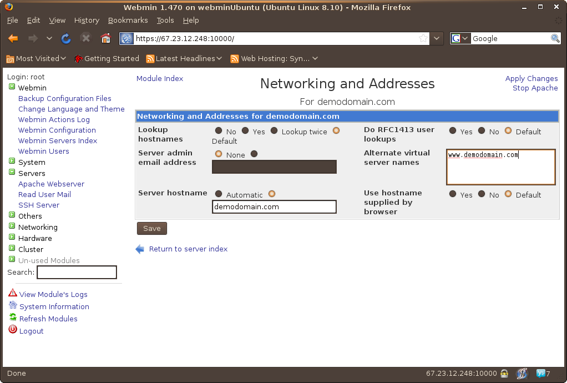Expand the Cluster category
This screenshot has height=383, width=567.
(x=12, y=248)
